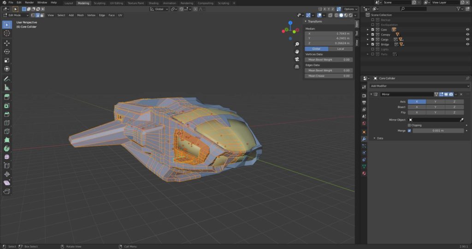
Task: Set transform median to Local
Action: (340, 49)
